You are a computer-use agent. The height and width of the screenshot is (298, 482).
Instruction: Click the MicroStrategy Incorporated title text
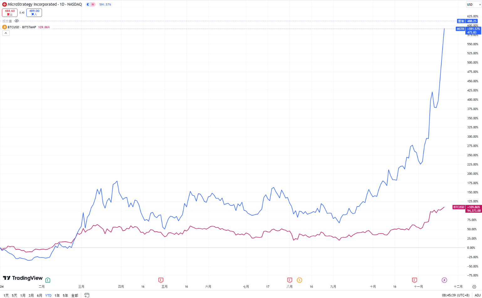click(x=32, y=4)
